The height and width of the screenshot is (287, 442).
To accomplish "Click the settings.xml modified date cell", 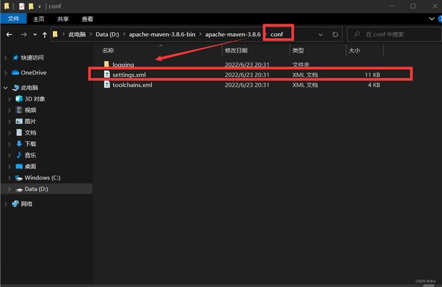I will coord(247,75).
